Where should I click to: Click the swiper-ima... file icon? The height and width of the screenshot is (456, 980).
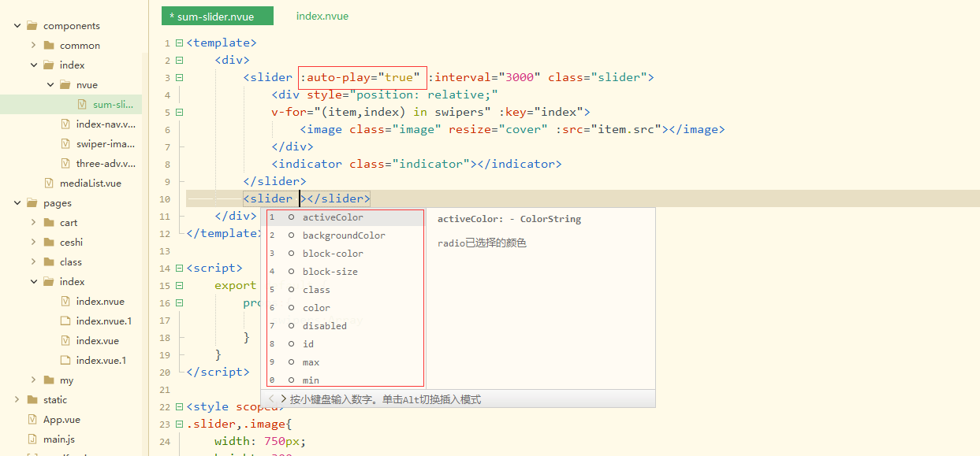tap(65, 144)
